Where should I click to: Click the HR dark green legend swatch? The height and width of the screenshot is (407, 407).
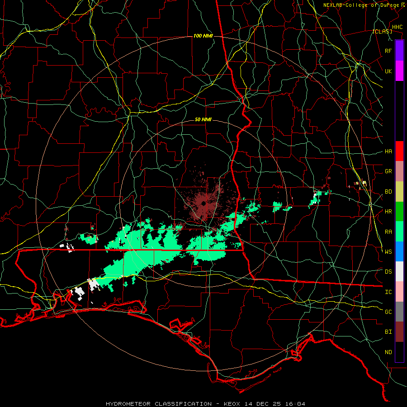click(x=399, y=212)
